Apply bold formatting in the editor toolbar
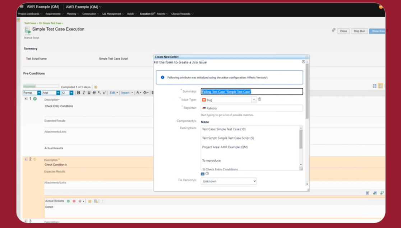The image size is (401, 228). (x=79, y=93)
